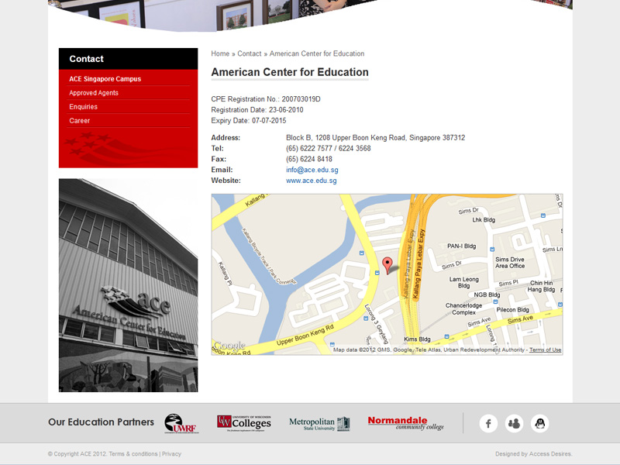Click the American Center for Education page heading
The image size is (620, 465).
pyautogui.click(x=290, y=72)
